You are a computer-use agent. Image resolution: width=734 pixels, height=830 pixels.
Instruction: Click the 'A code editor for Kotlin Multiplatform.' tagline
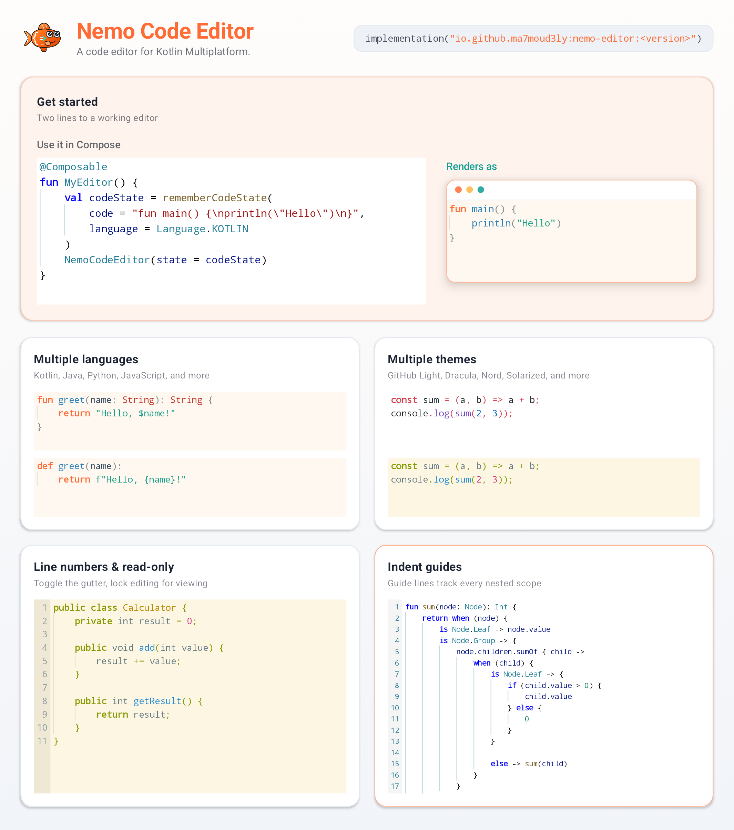tap(163, 52)
